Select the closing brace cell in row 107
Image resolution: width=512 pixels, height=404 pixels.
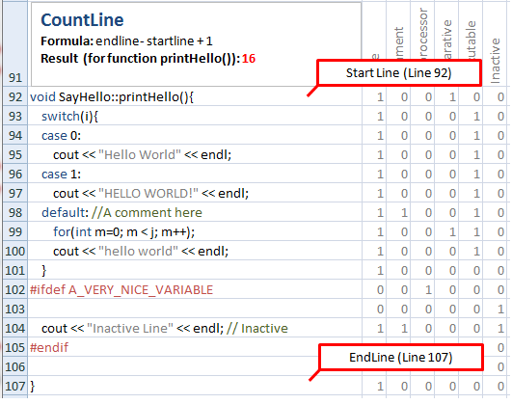pyautogui.click(x=195, y=387)
